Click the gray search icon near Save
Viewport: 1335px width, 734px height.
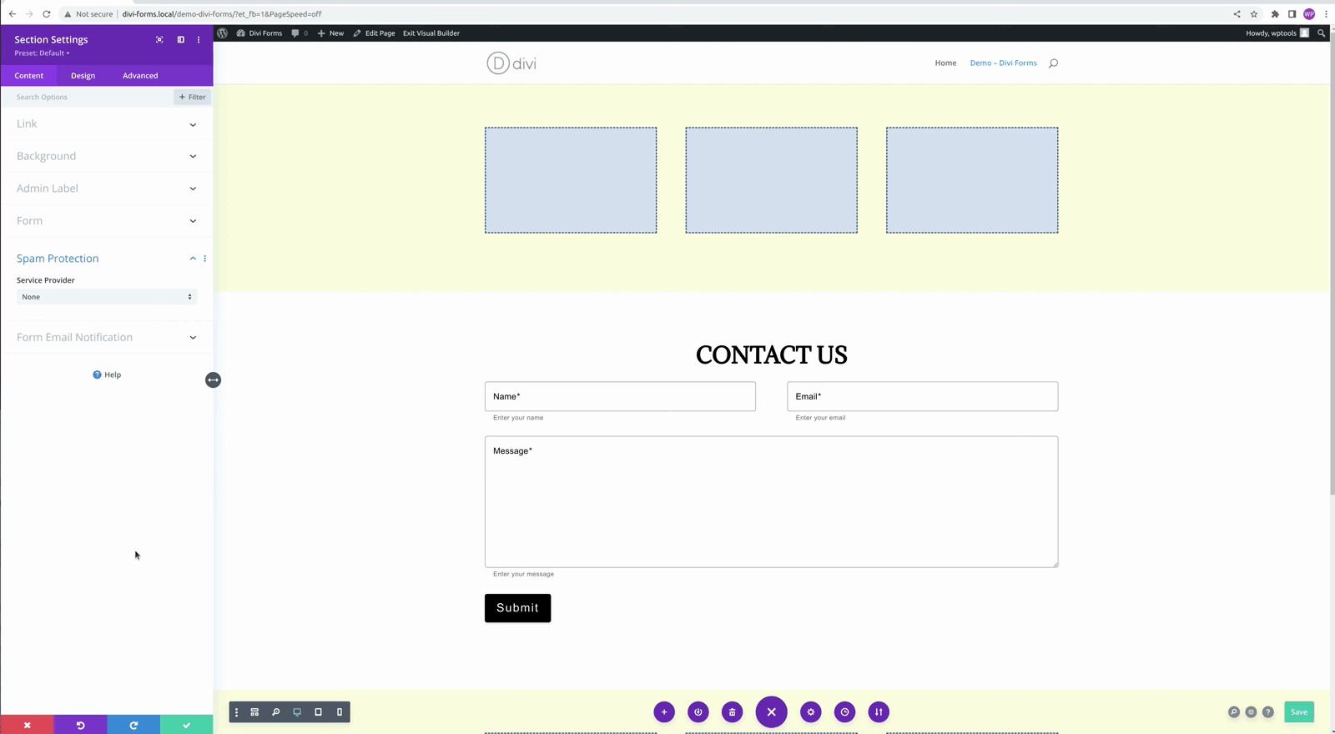tap(1233, 712)
